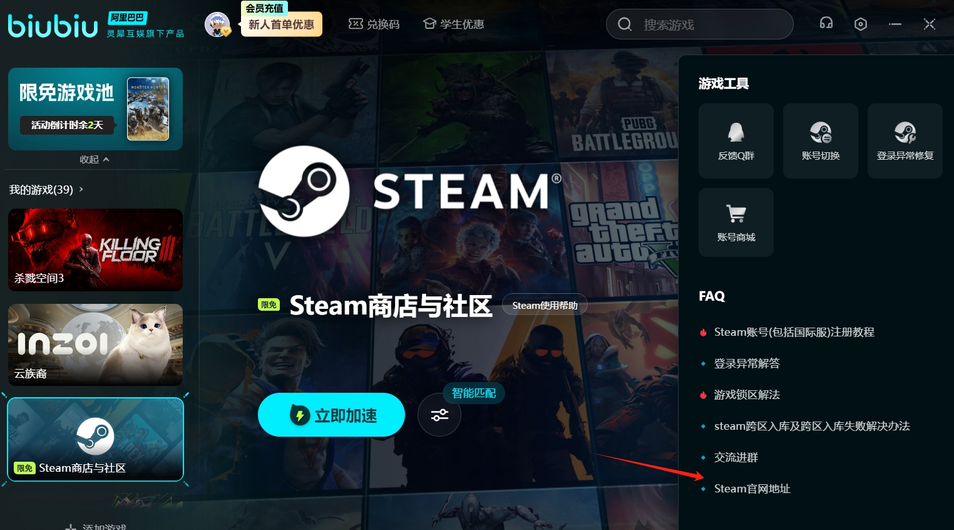
Task: Open the 账号切换 account switch tool
Action: 821,141
